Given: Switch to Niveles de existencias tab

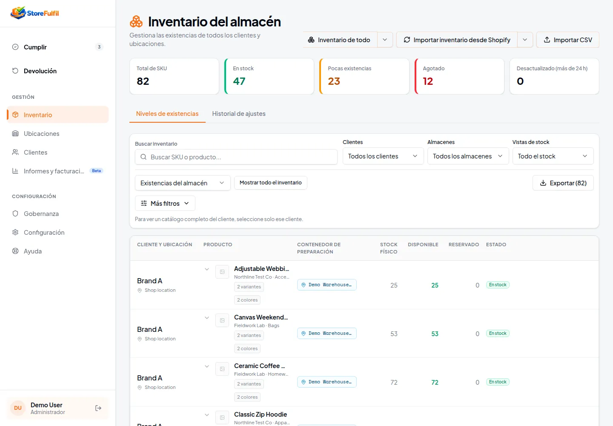Looking at the screenshot, I should 167,114.
